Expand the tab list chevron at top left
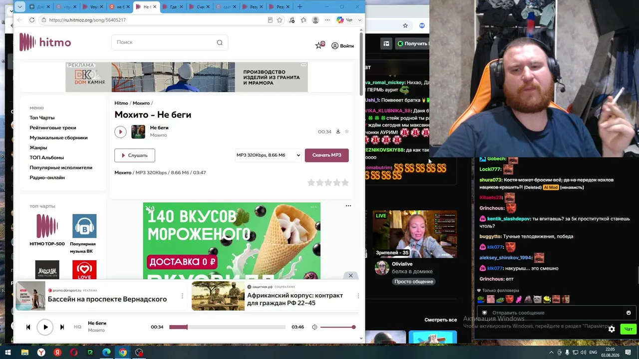 coord(19,7)
